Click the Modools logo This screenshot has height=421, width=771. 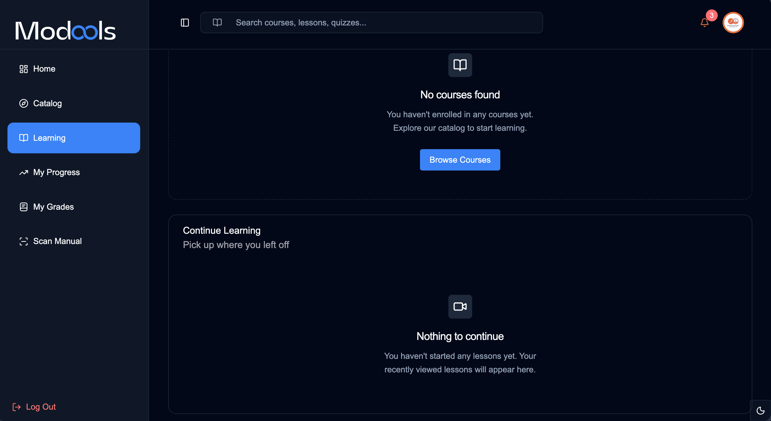65,31
